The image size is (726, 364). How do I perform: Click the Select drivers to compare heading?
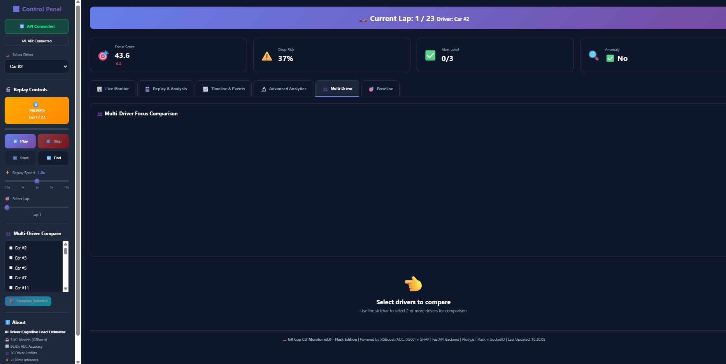click(413, 302)
